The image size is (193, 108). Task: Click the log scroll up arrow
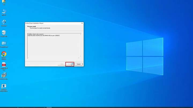80,34
